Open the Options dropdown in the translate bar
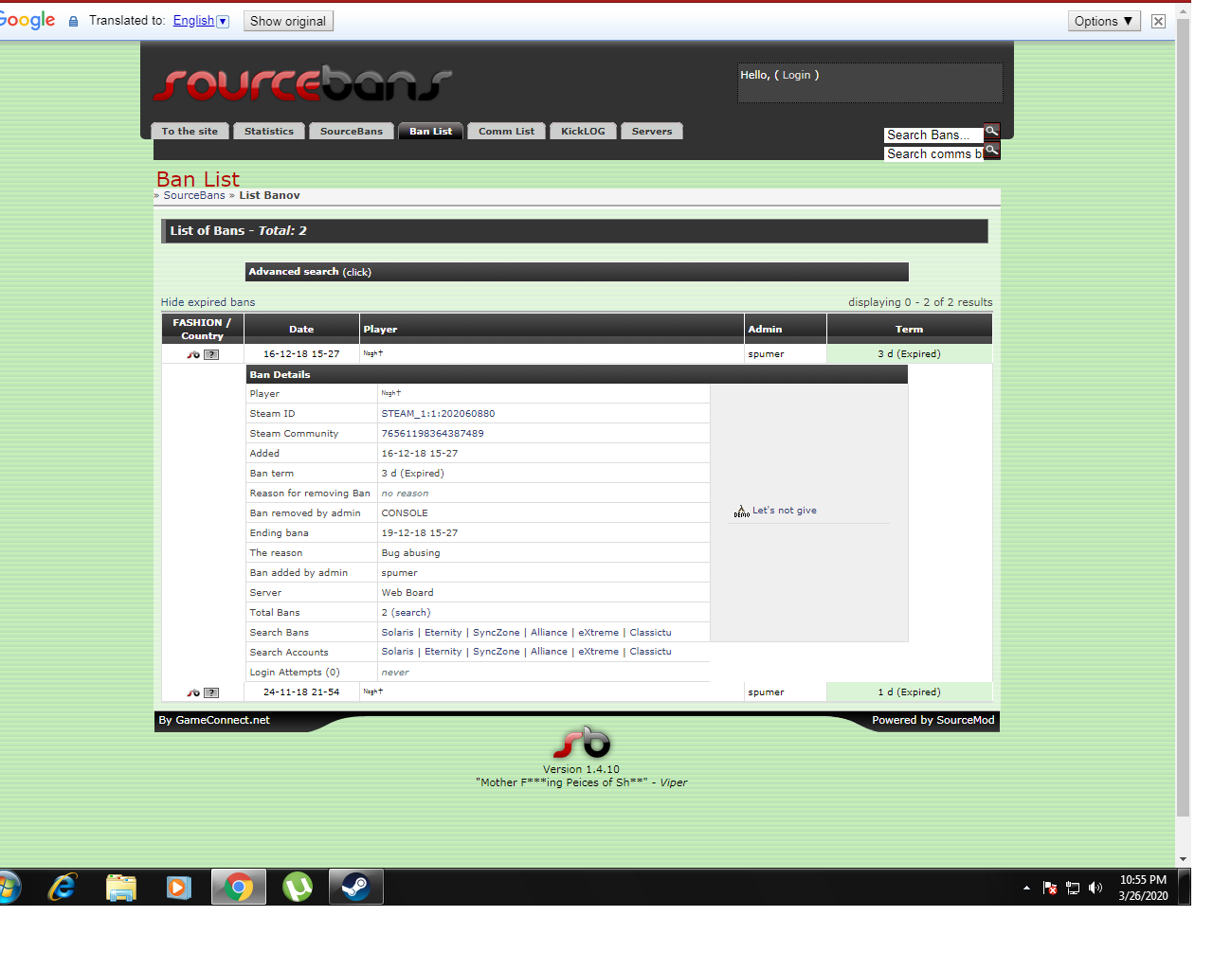 tap(1104, 21)
